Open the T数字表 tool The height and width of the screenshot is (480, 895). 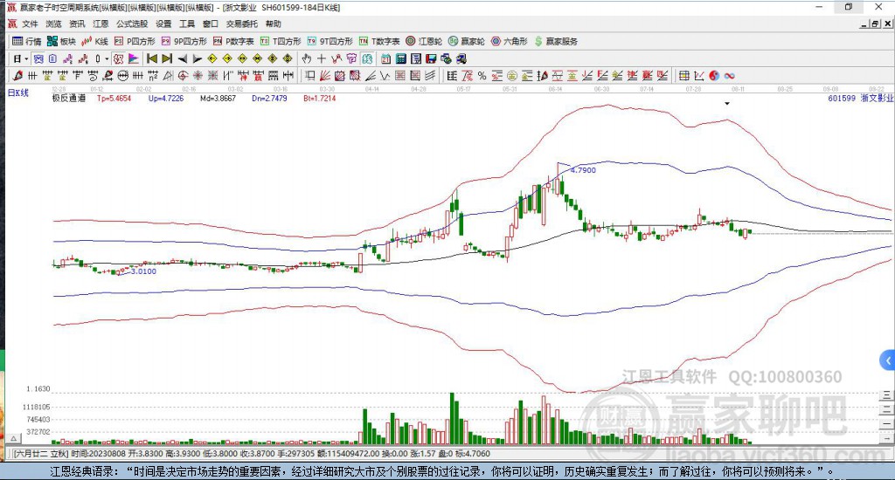coord(379,42)
